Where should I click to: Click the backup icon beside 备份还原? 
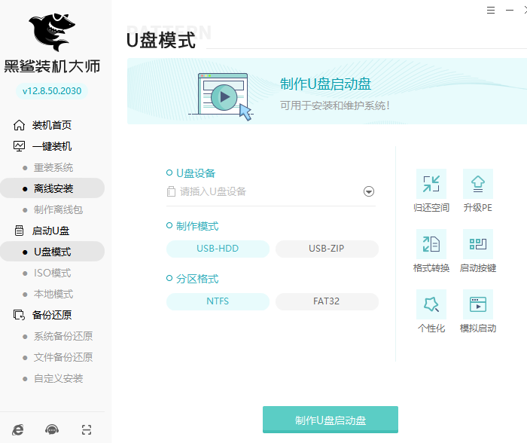point(19,315)
